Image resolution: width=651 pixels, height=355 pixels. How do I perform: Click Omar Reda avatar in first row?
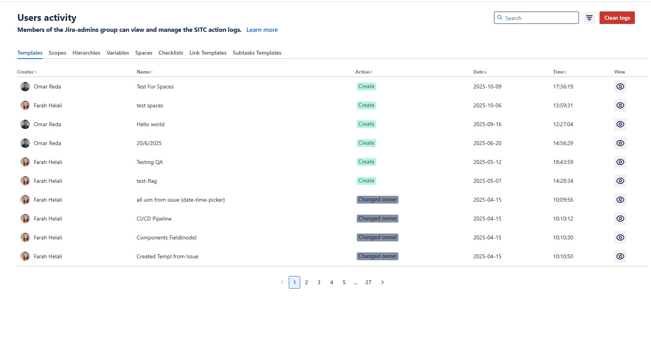pos(25,86)
